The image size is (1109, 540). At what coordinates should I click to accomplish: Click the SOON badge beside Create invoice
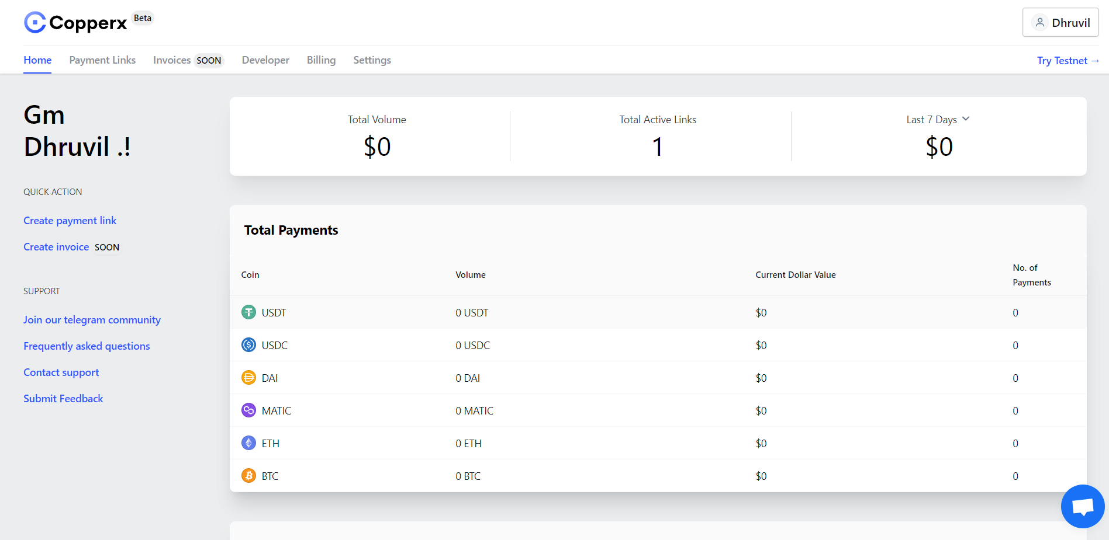107,248
